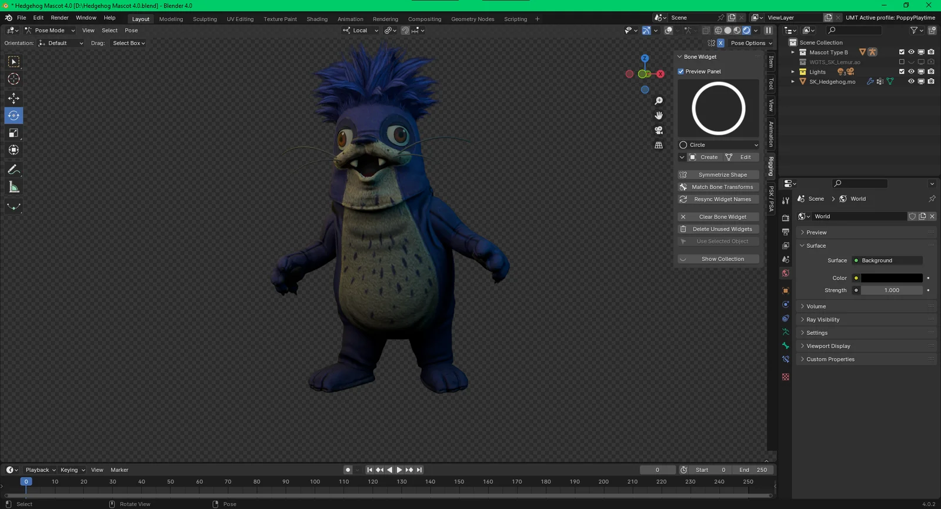Image resolution: width=941 pixels, height=509 pixels.
Task: Switch to the Shading workspace tab
Action: [317, 19]
